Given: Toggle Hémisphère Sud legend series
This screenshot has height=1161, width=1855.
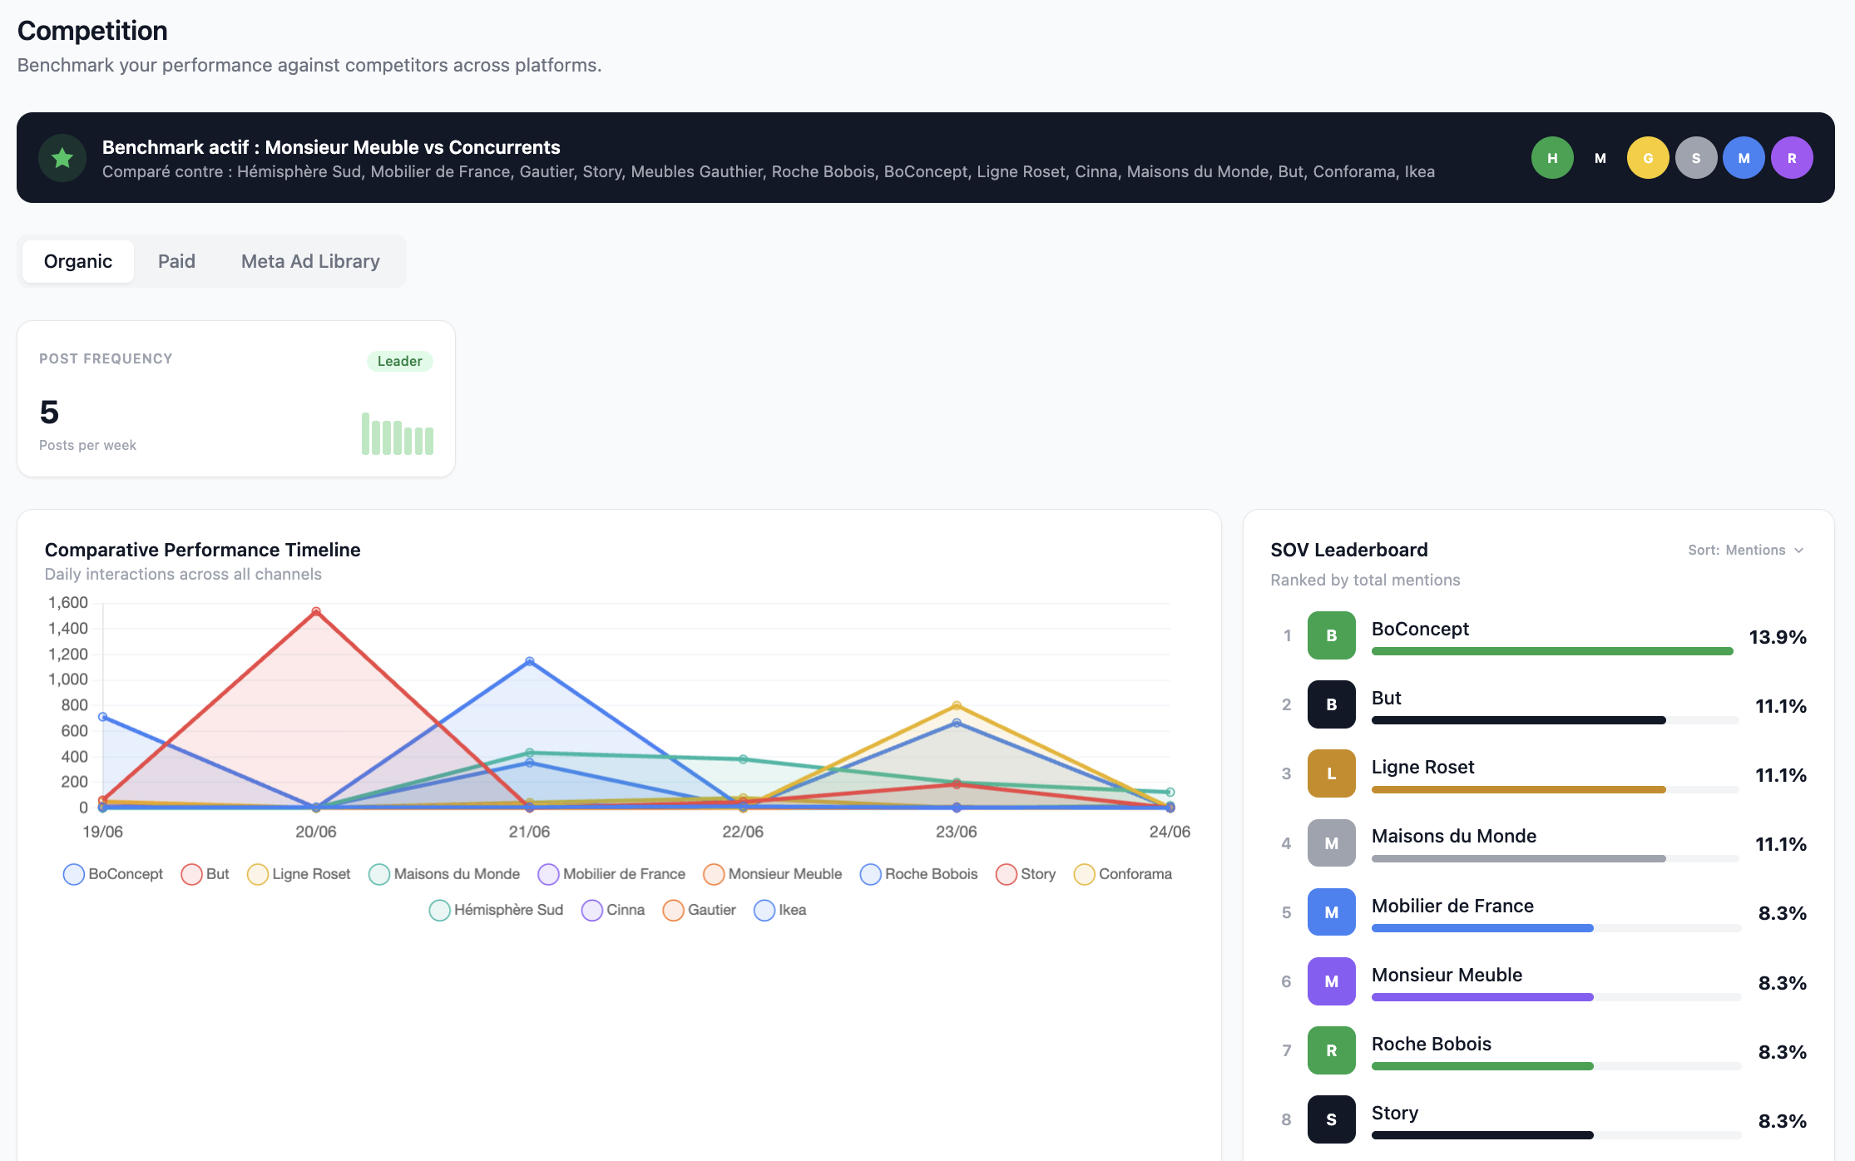Looking at the screenshot, I should point(497,910).
